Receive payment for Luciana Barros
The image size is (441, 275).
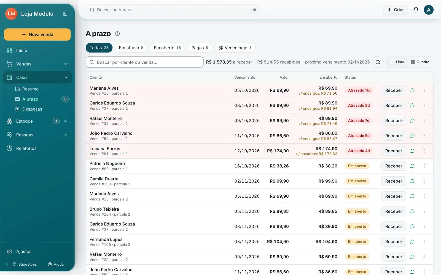394,151
